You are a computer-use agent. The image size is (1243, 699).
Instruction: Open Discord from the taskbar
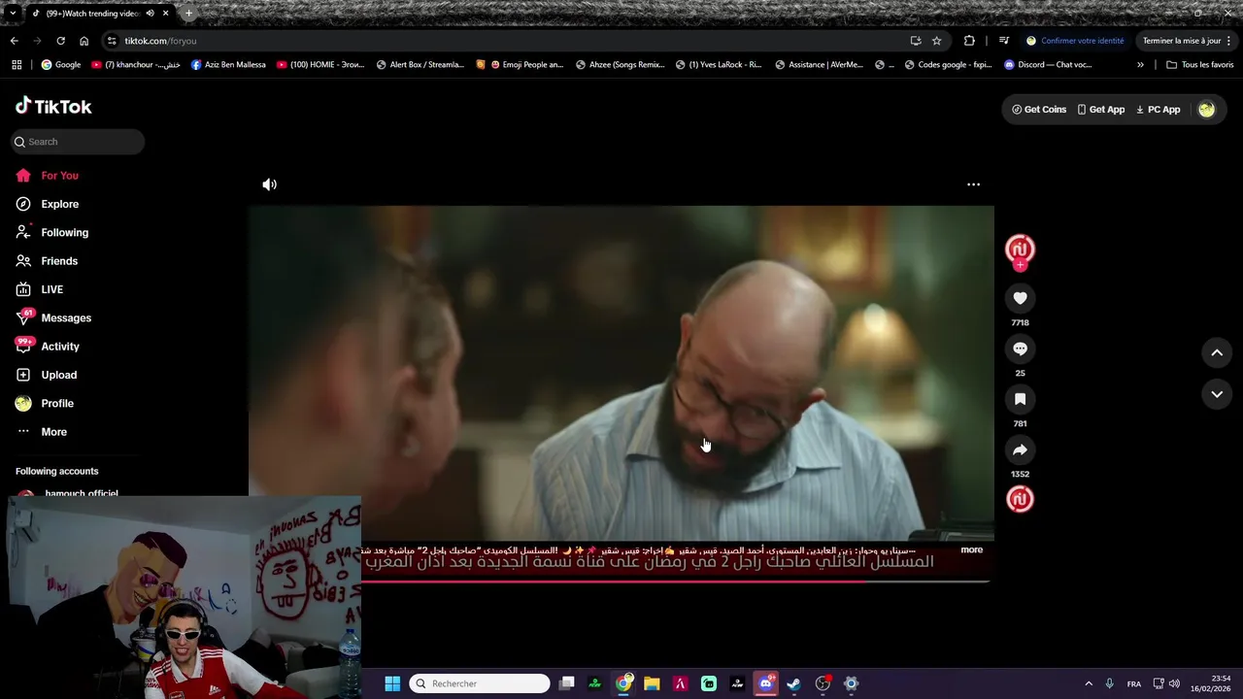click(765, 683)
